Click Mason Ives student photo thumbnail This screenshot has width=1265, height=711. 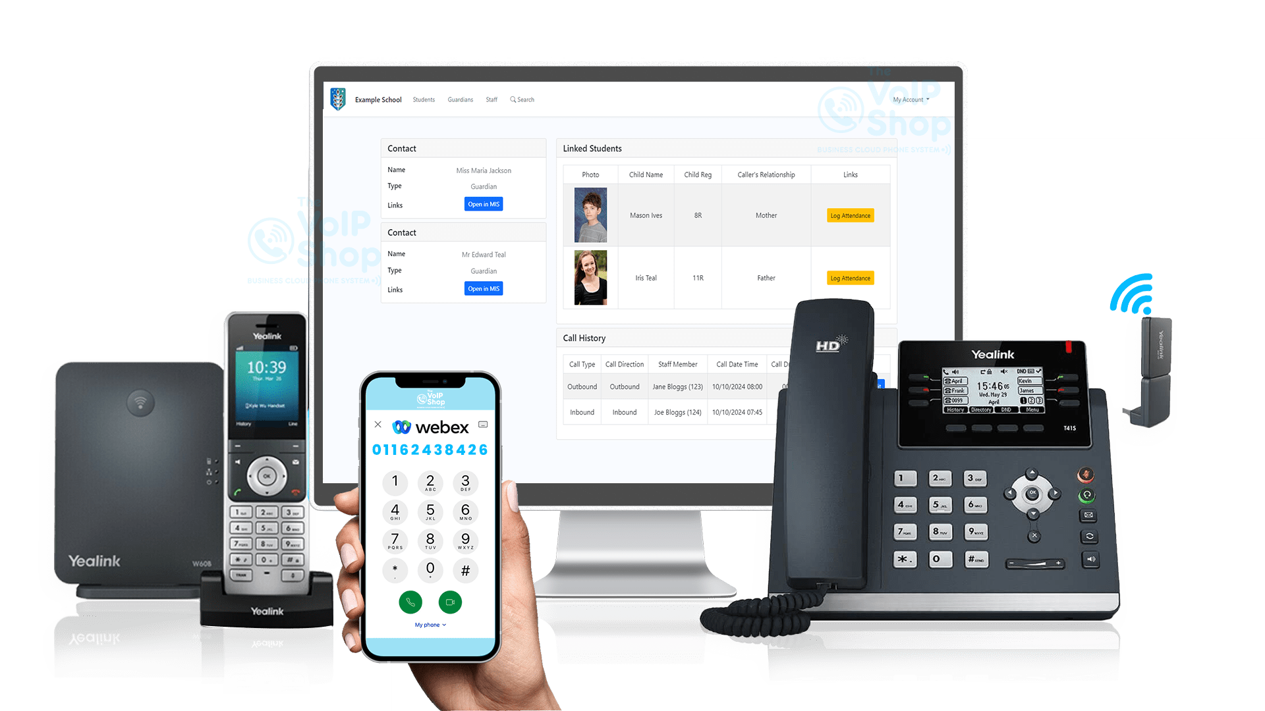pyautogui.click(x=589, y=215)
